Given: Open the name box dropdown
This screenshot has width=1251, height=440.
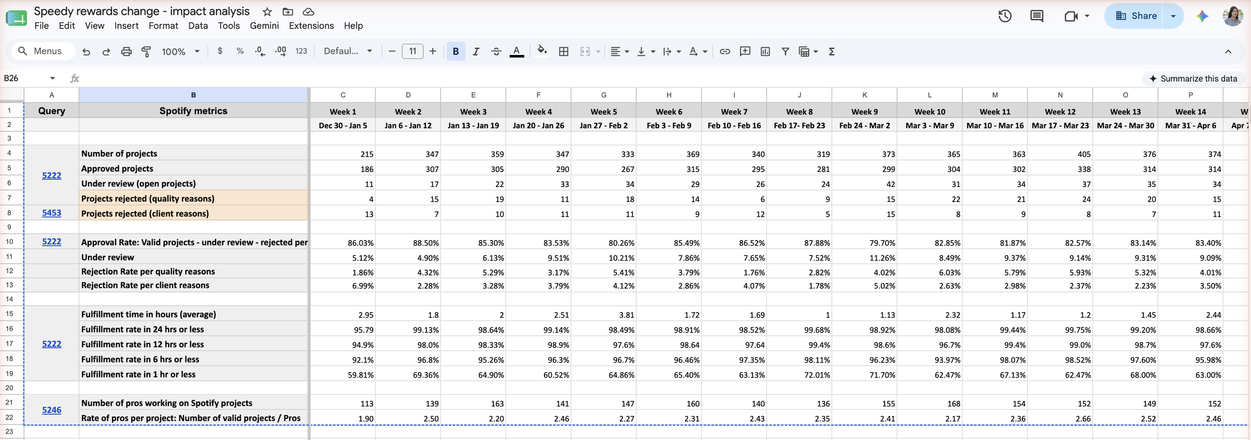Looking at the screenshot, I should click(53, 78).
